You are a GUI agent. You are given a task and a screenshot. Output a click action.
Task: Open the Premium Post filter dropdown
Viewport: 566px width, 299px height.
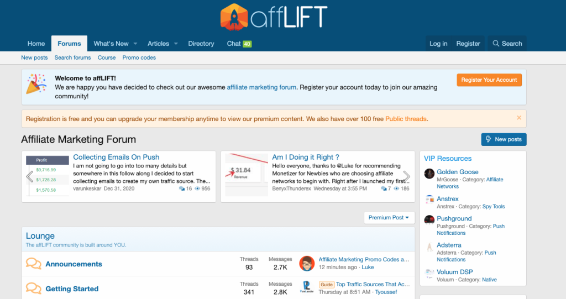[389, 217]
